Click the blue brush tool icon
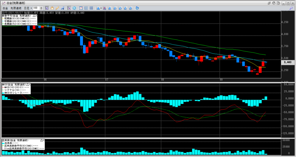 coord(62,8)
